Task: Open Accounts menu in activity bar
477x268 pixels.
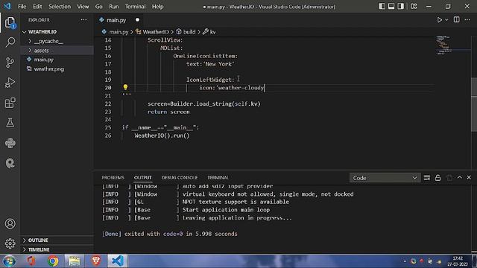Action: tap(10, 223)
